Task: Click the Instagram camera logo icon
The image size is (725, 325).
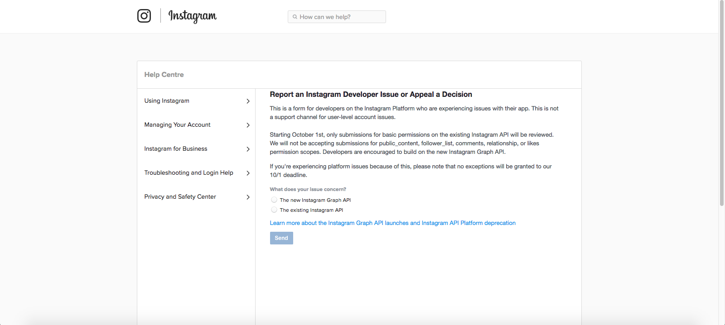Action: pyautogui.click(x=144, y=16)
